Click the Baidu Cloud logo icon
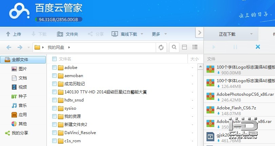 [19, 11]
